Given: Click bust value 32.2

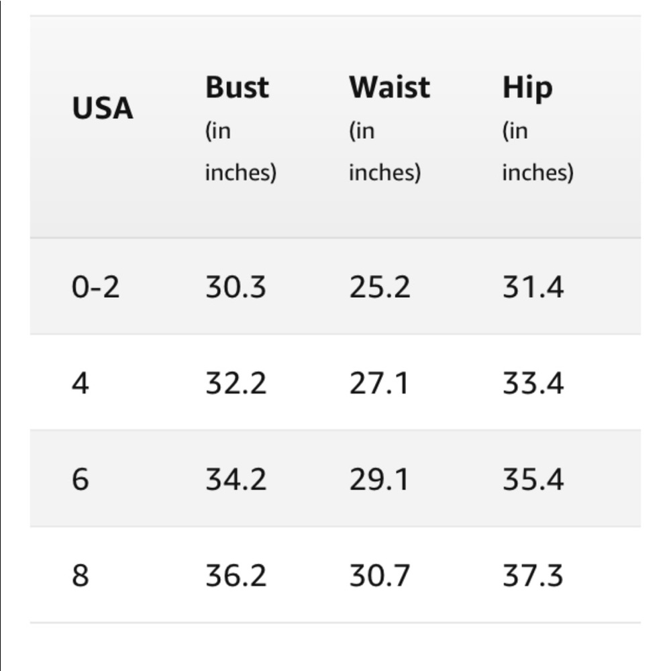Looking at the screenshot, I should click(236, 383).
